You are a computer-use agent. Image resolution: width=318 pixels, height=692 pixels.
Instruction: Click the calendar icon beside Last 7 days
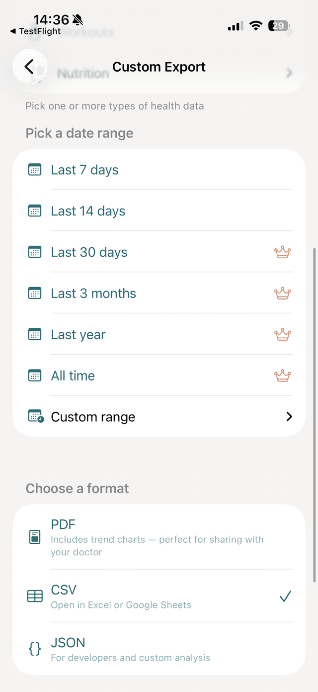pyautogui.click(x=34, y=169)
